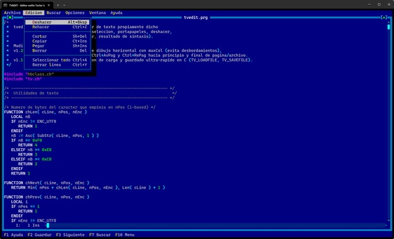
Task: Open the Buscar menu
Action: tap(54, 13)
